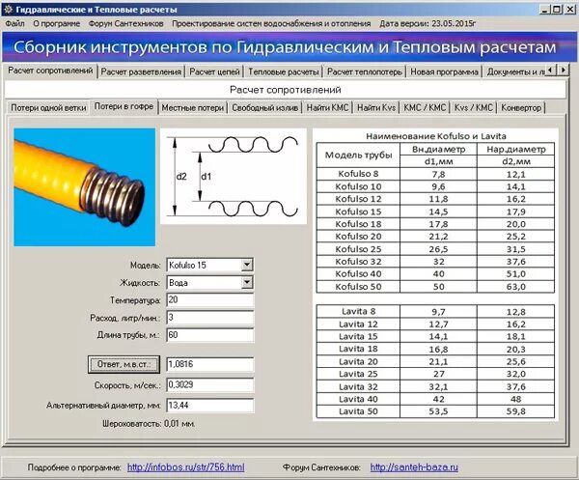Open the santeh-baza.ru forum link
This screenshot has width=579, height=480.
click(414, 467)
